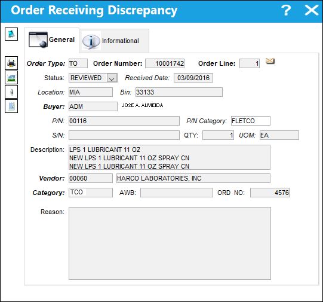Click the Reason label
Viewport: 323px width, 302px height.
(x=53, y=212)
